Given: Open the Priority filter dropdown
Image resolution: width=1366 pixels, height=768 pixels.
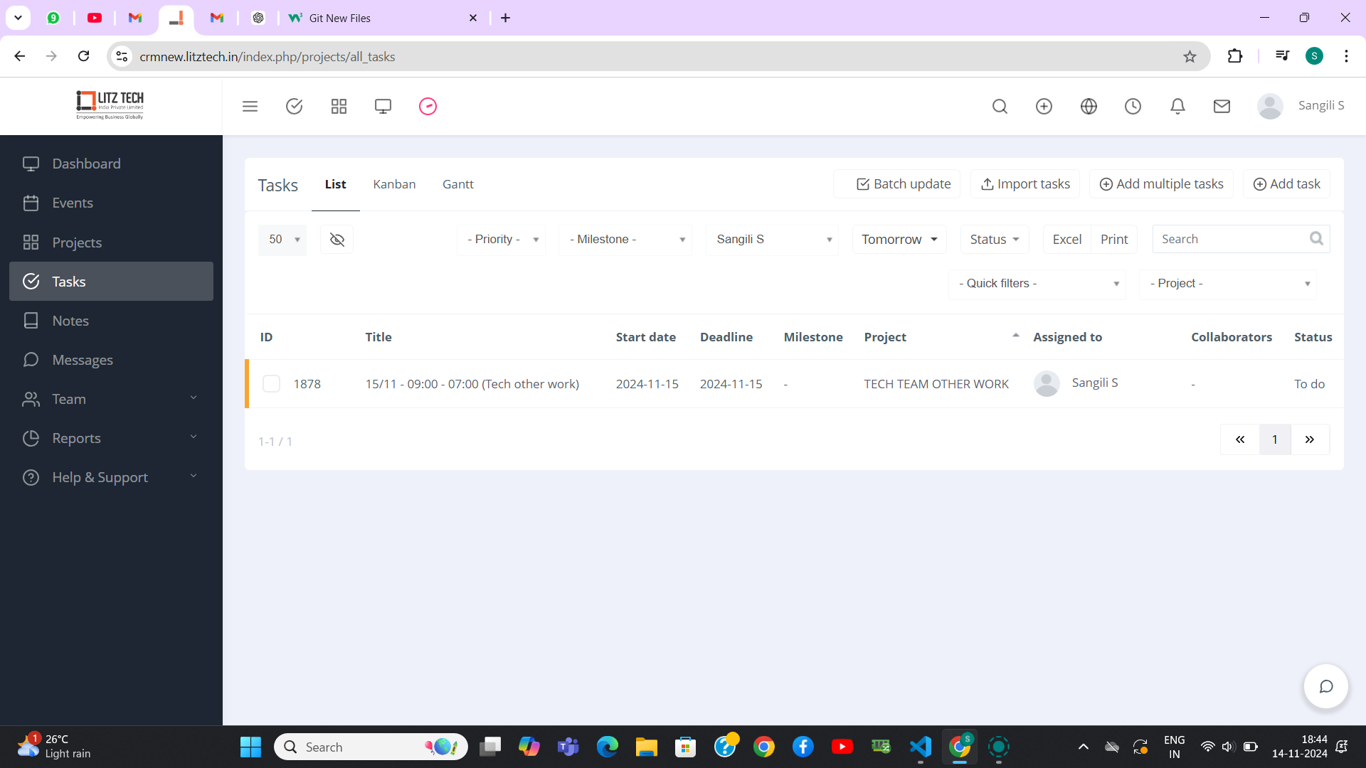Looking at the screenshot, I should point(501,240).
